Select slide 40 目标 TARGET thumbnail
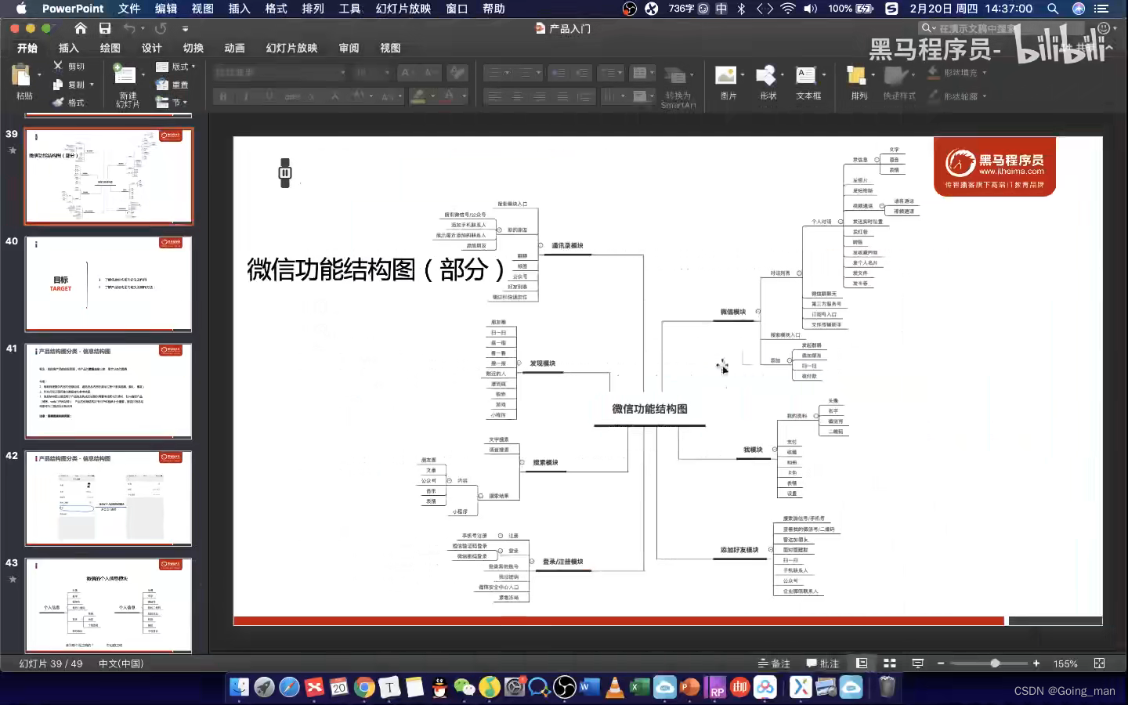The width and height of the screenshot is (1128, 705). [x=108, y=284]
